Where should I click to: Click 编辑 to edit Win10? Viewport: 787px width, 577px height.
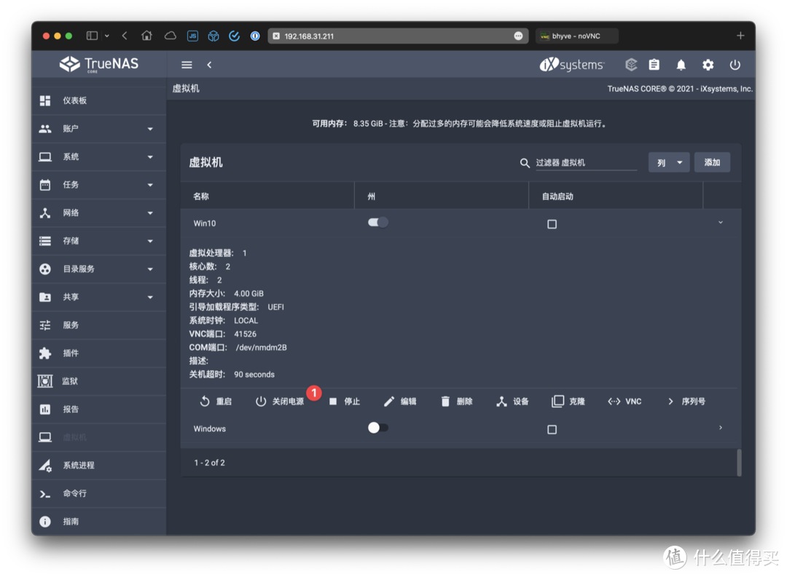click(401, 402)
